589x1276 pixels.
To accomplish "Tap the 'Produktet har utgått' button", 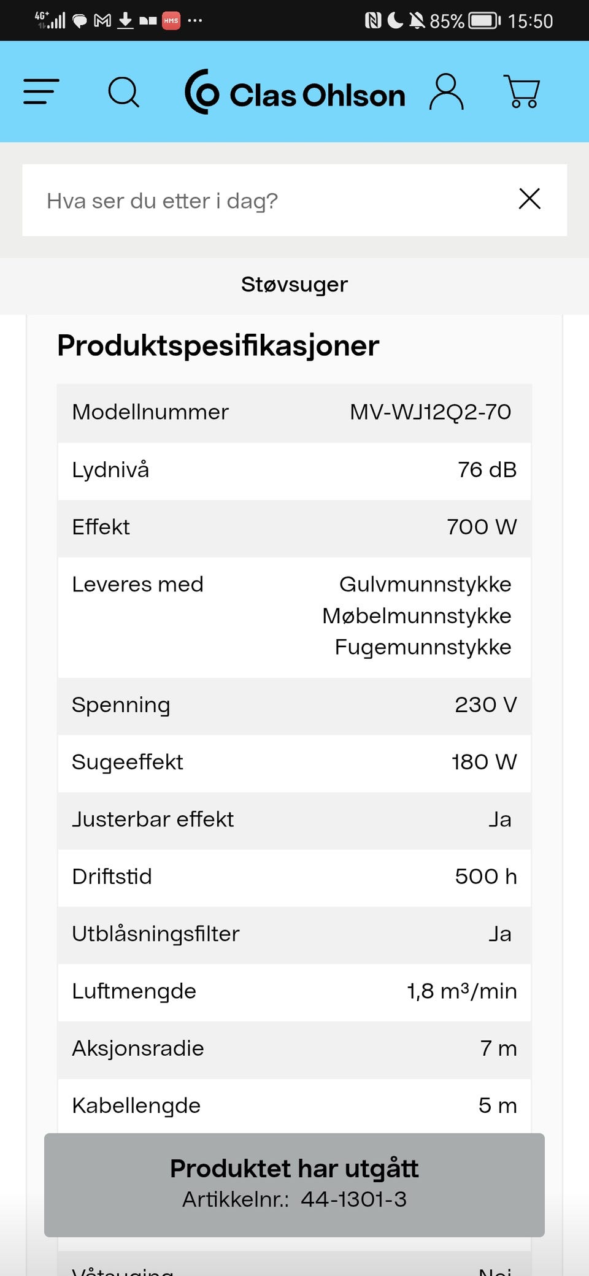I will click(x=294, y=1184).
